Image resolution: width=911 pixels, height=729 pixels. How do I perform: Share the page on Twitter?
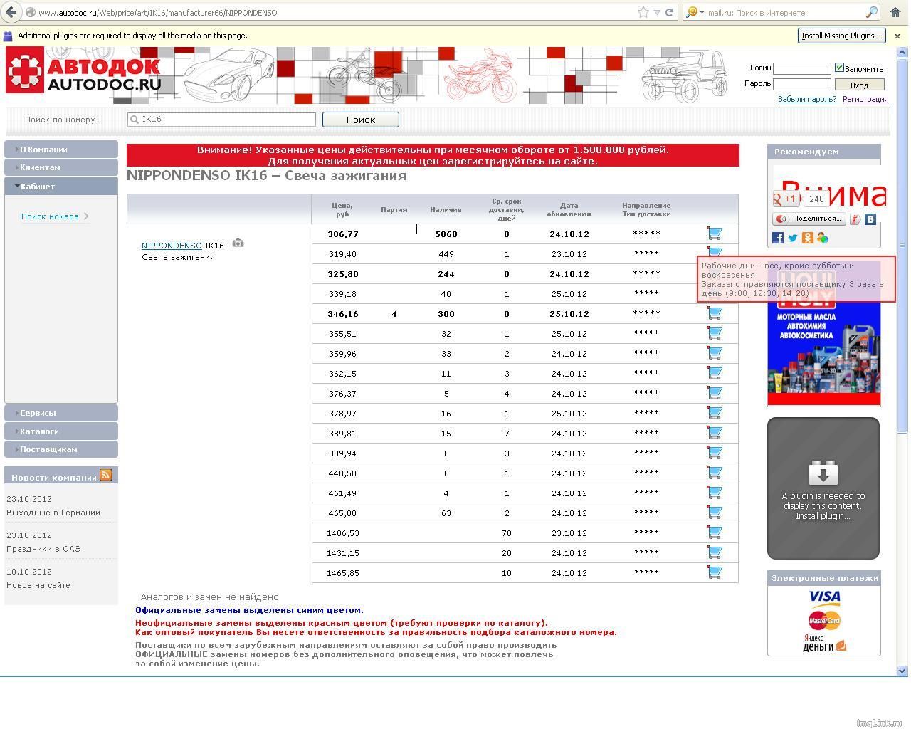pyautogui.click(x=793, y=238)
